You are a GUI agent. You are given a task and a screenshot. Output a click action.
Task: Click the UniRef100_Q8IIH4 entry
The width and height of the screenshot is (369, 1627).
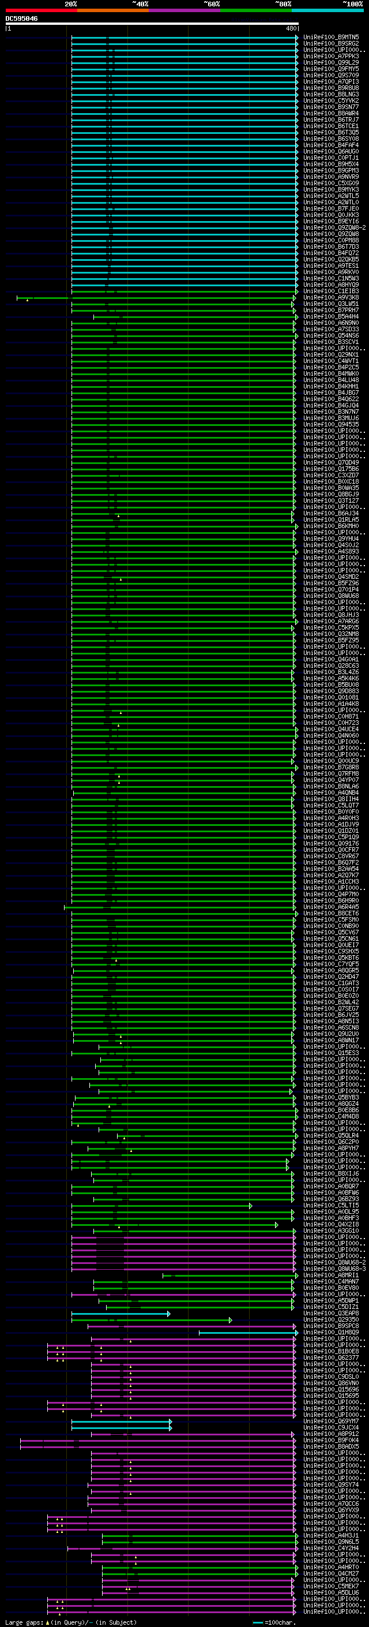point(331,799)
